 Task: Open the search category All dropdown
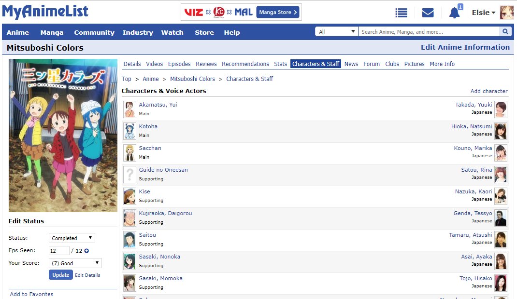coord(336,32)
